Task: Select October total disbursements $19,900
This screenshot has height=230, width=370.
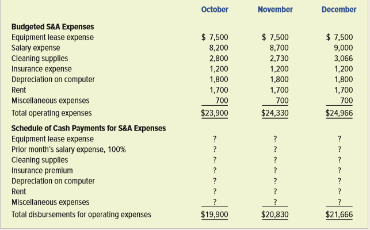Action: (215, 214)
